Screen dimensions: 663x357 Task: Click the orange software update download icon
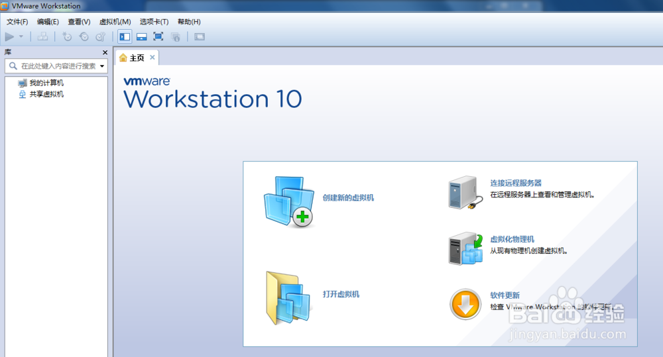click(465, 304)
